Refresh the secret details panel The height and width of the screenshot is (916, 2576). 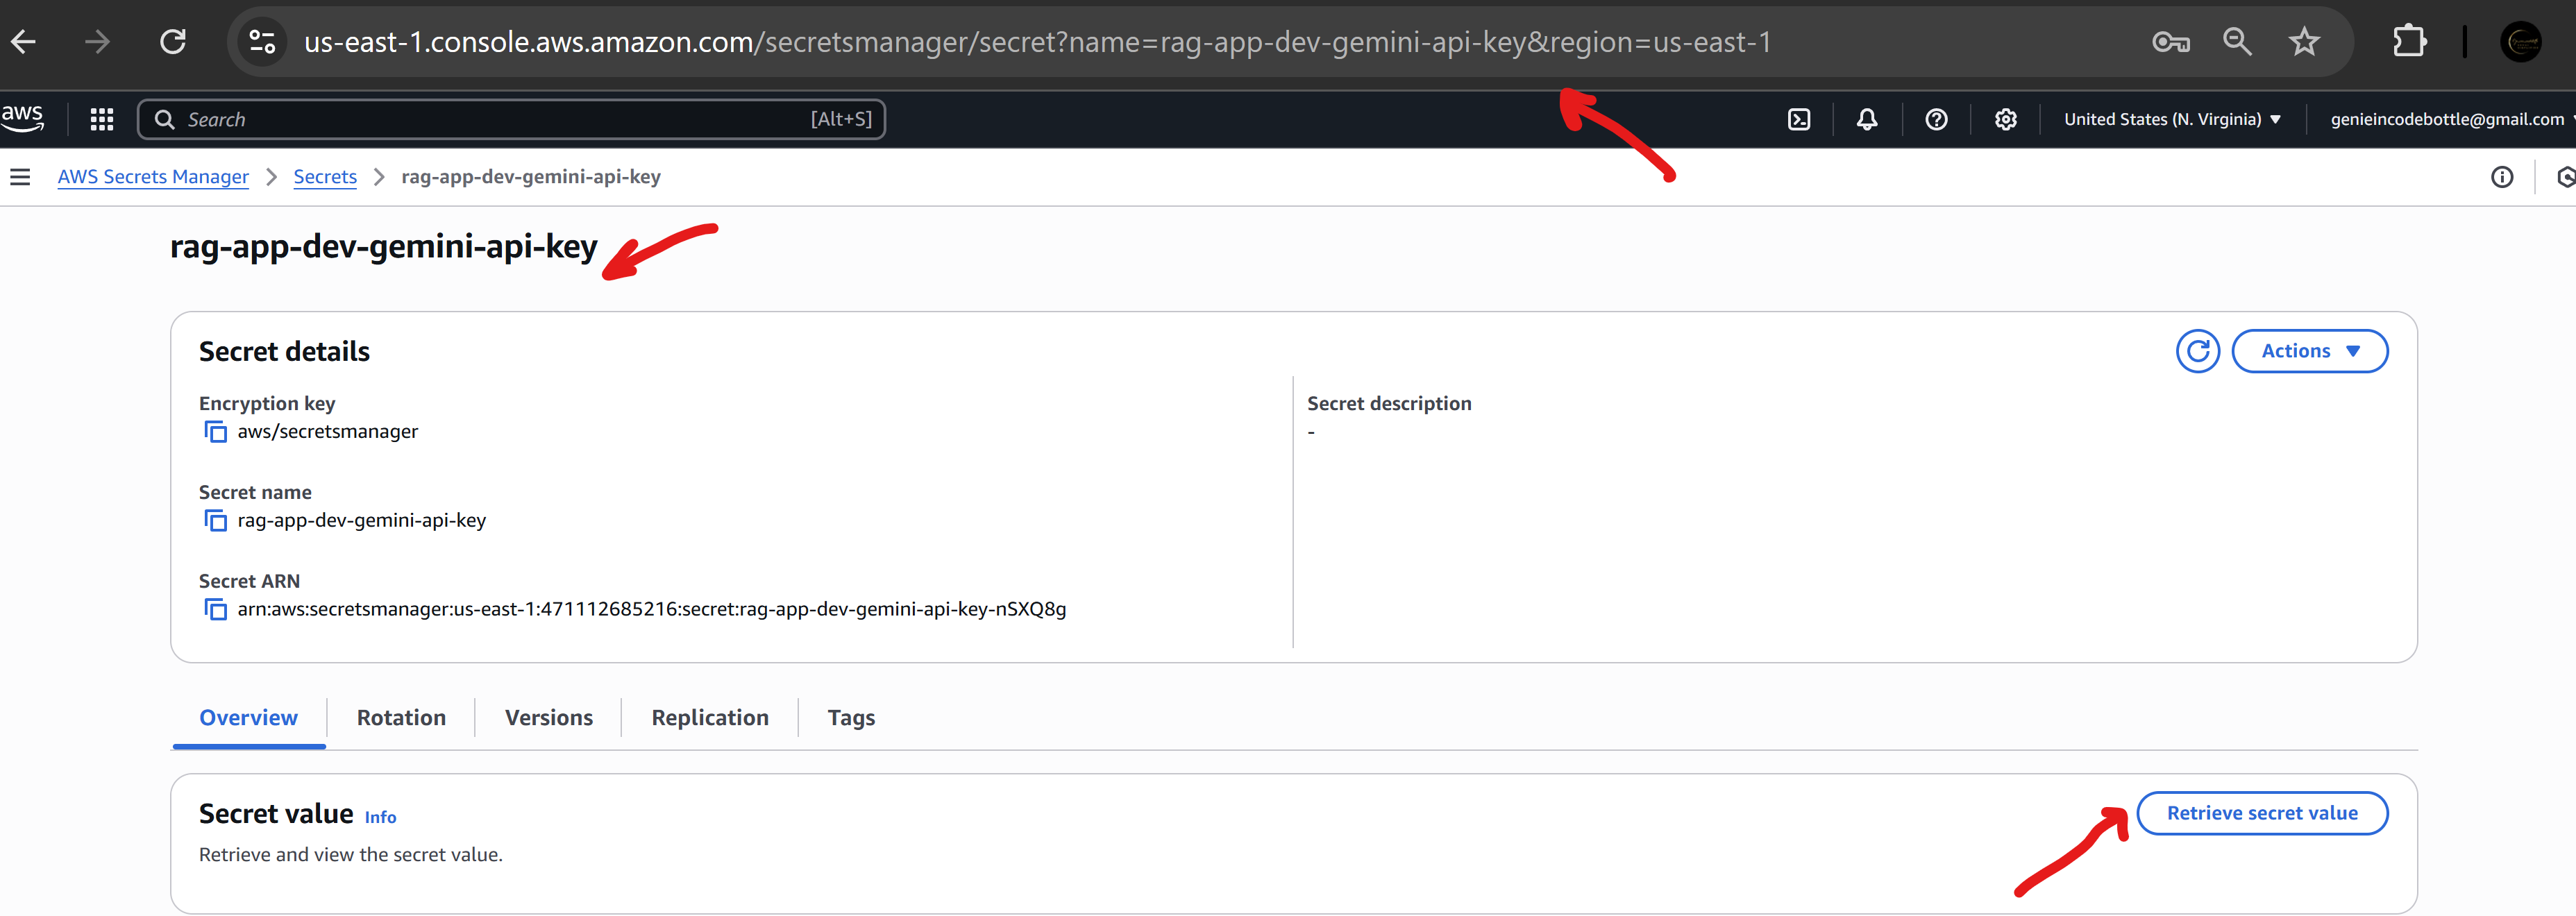tap(2197, 351)
